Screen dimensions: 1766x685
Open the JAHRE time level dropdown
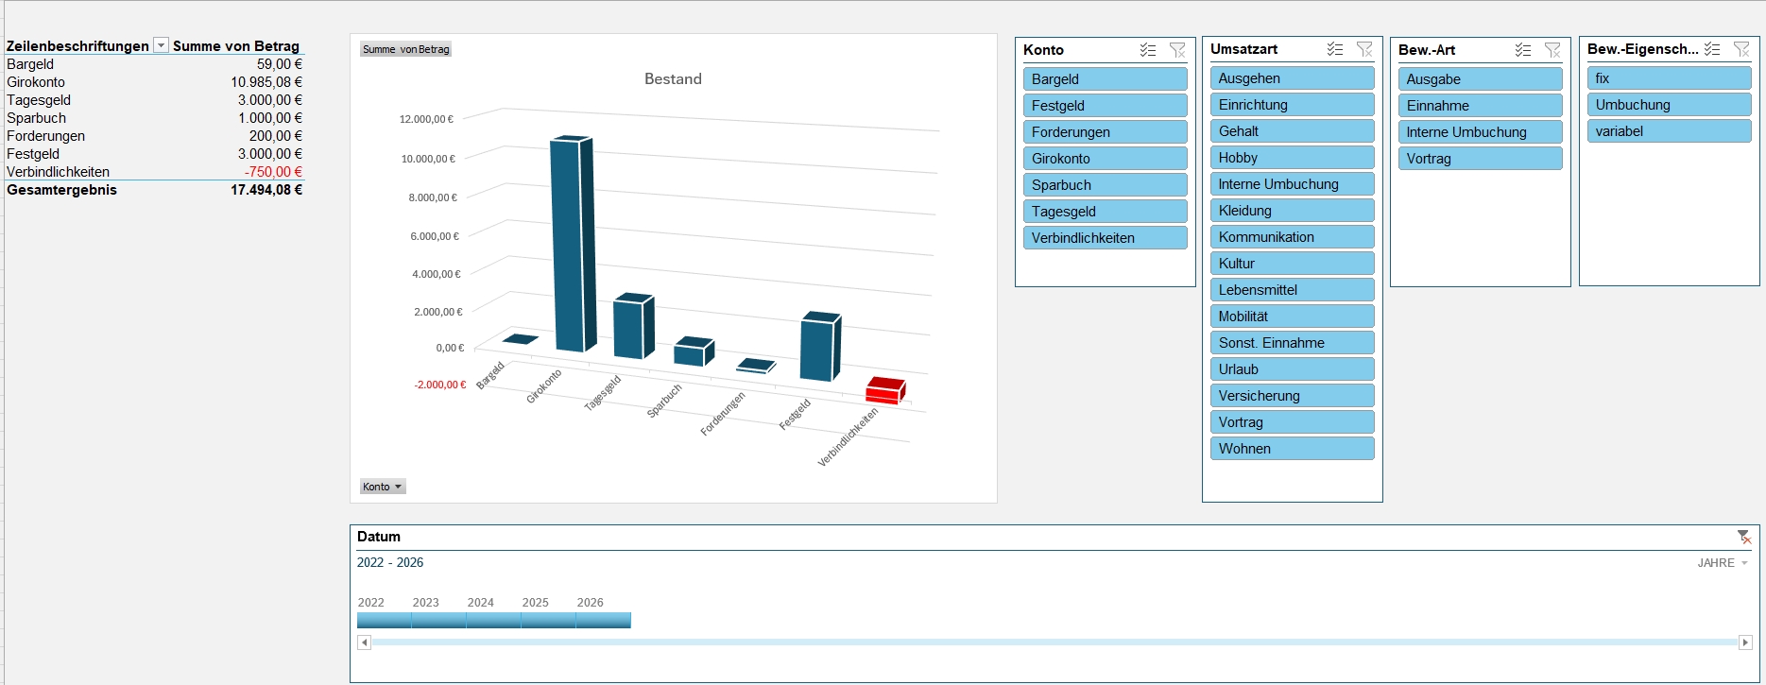[1723, 563]
